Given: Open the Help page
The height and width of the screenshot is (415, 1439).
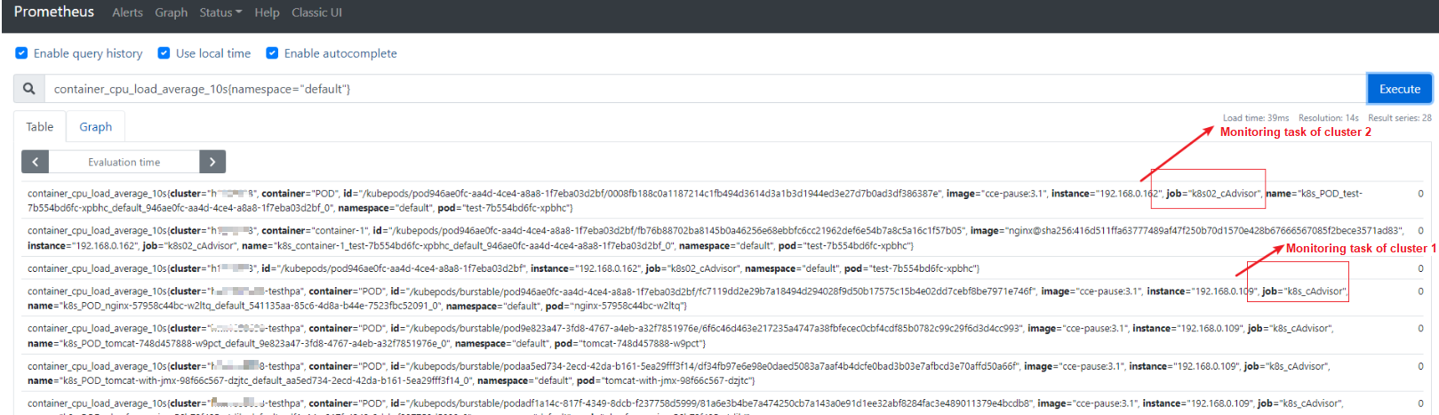Looking at the screenshot, I should (267, 12).
